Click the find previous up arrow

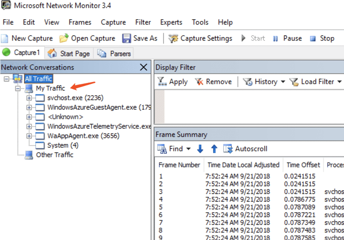tap(214, 149)
